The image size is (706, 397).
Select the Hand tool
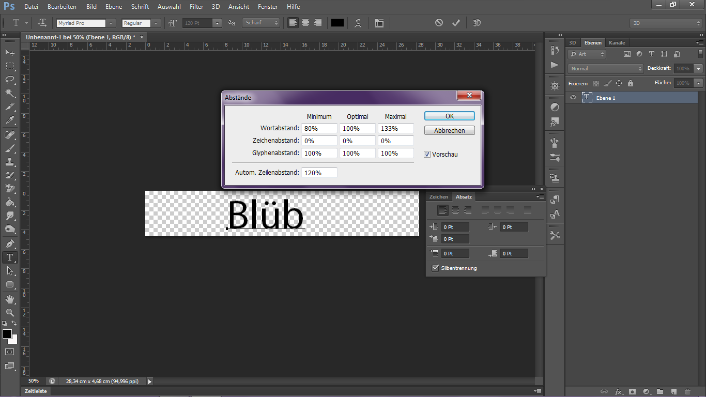pyautogui.click(x=10, y=299)
